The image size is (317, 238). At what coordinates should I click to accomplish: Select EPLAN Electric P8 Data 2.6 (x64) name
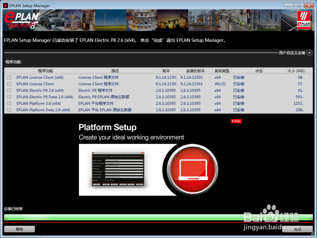[45, 97]
